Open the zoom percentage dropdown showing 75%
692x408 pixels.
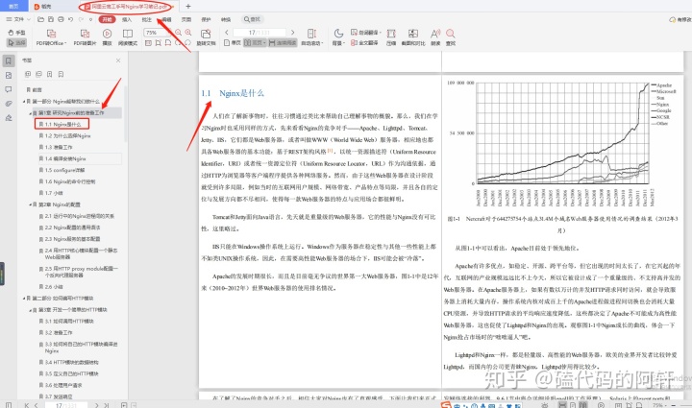tap(157, 33)
